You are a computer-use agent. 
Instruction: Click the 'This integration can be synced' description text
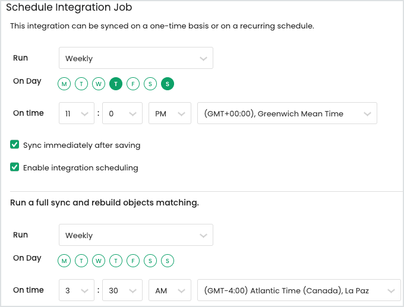click(162, 26)
